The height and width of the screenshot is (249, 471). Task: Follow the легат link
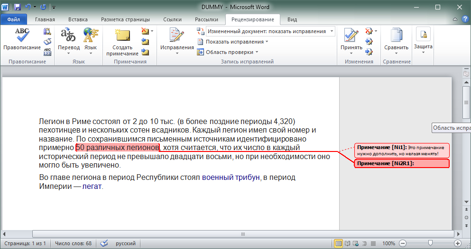click(92, 187)
